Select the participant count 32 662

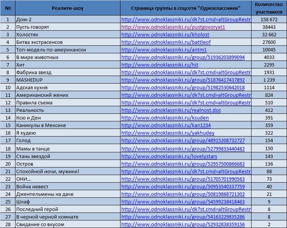269,35
